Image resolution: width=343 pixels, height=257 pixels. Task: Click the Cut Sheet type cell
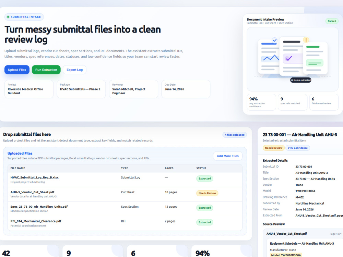[128, 192]
